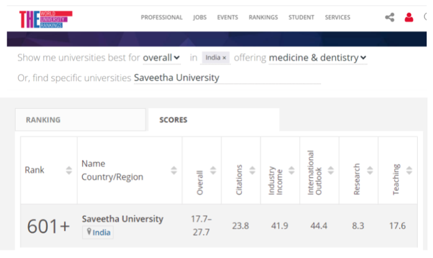Viewport: 433px width, 258px height.
Task: Click the red user account icon
Action: click(409, 18)
